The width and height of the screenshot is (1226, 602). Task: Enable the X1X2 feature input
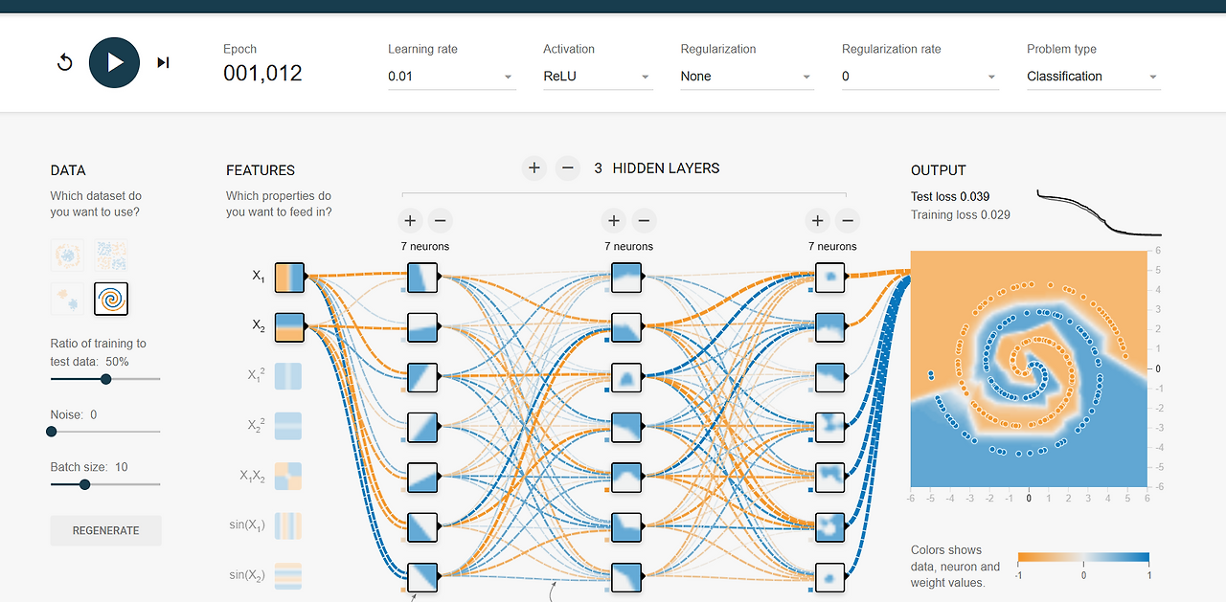(x=288, y=476)
